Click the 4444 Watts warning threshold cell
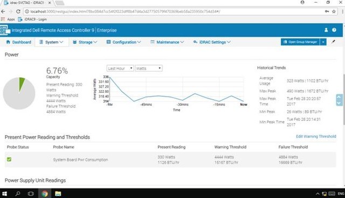 tap(226, 160)
